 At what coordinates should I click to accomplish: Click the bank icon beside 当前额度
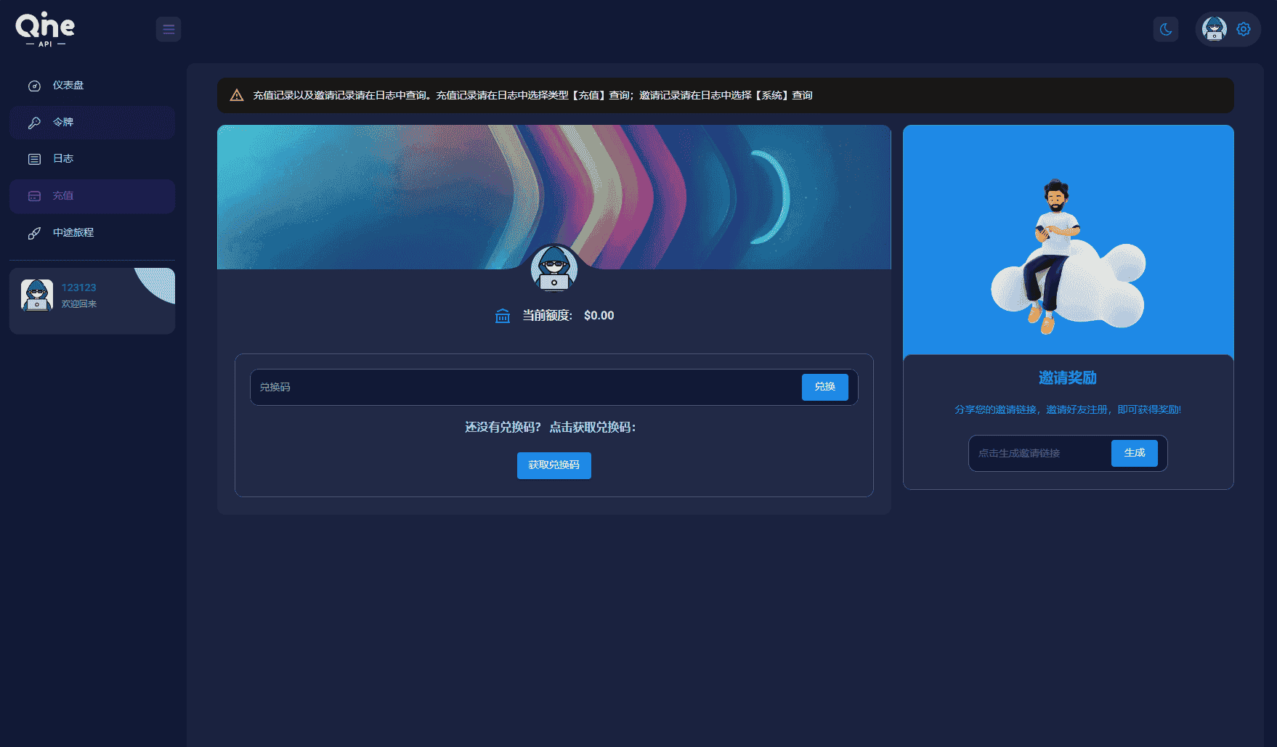[503, 316]
